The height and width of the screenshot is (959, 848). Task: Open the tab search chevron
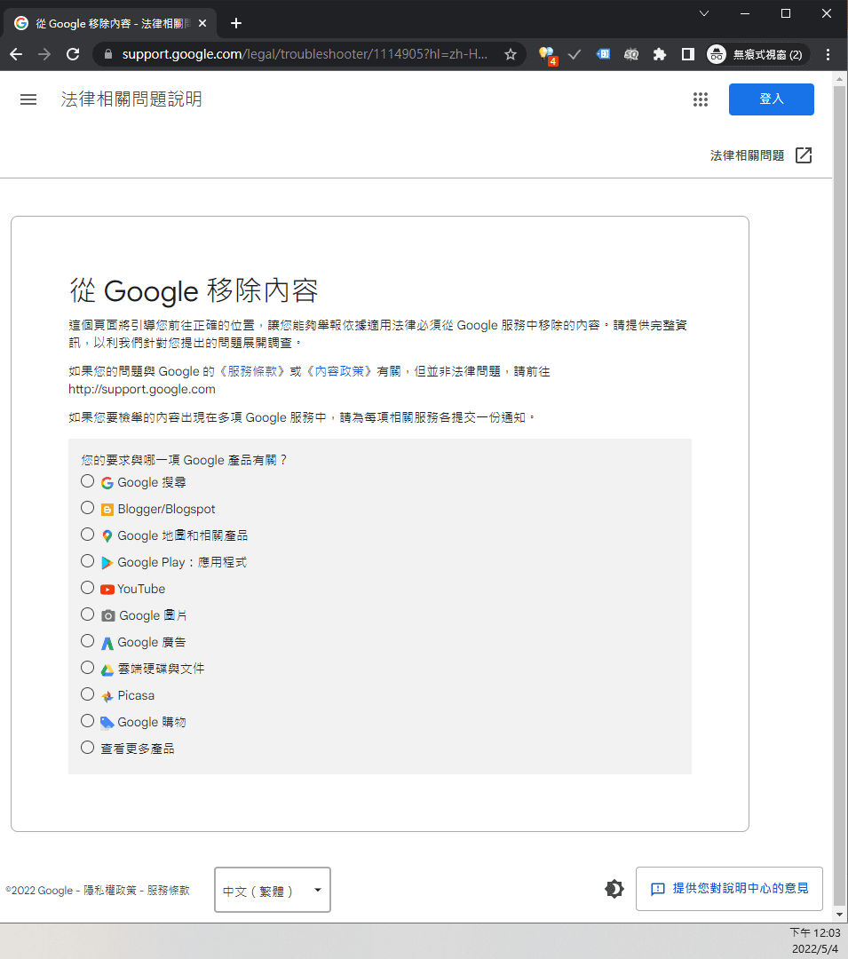704,12
